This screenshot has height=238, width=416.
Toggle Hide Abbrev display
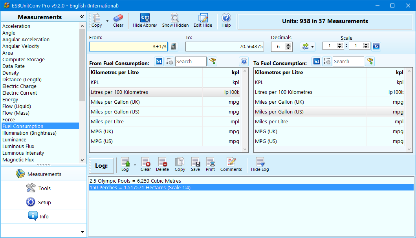coord(145,20)
